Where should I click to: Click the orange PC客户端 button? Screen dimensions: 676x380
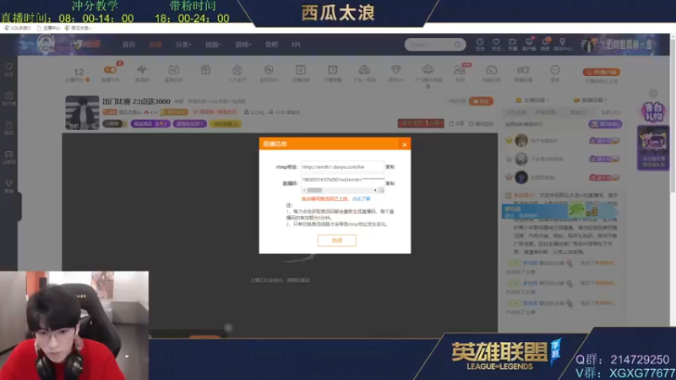(601, 72)
